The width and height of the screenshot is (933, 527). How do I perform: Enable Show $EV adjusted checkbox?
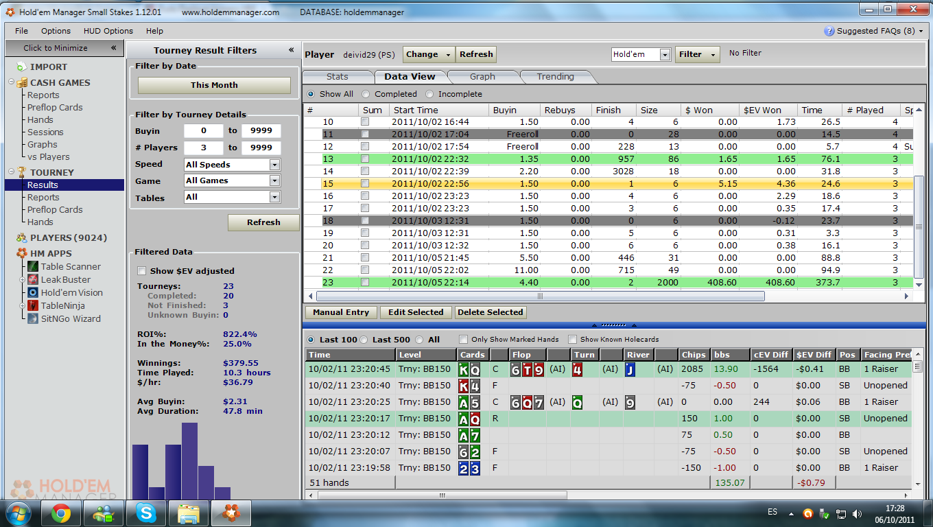142,271
